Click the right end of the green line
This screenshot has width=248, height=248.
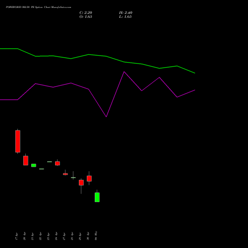(195, 73)
